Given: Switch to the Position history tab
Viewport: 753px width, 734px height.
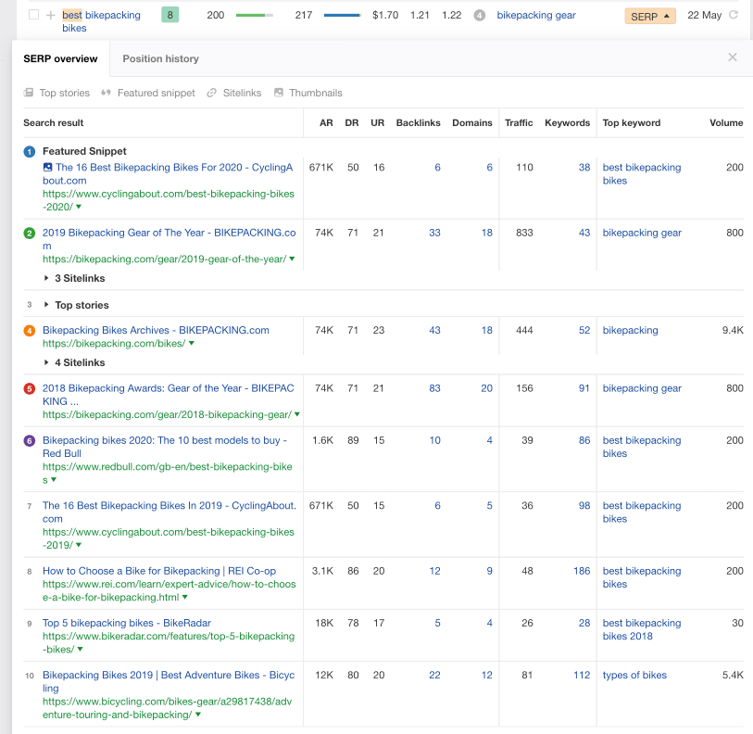Looking at the screenshot, I should coord(160,58).
